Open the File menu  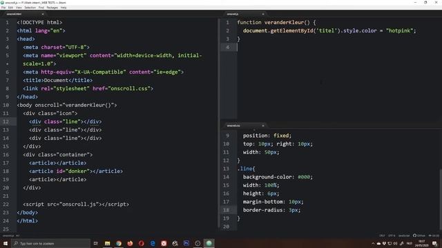pyautogui.click(x=3, y=8)
